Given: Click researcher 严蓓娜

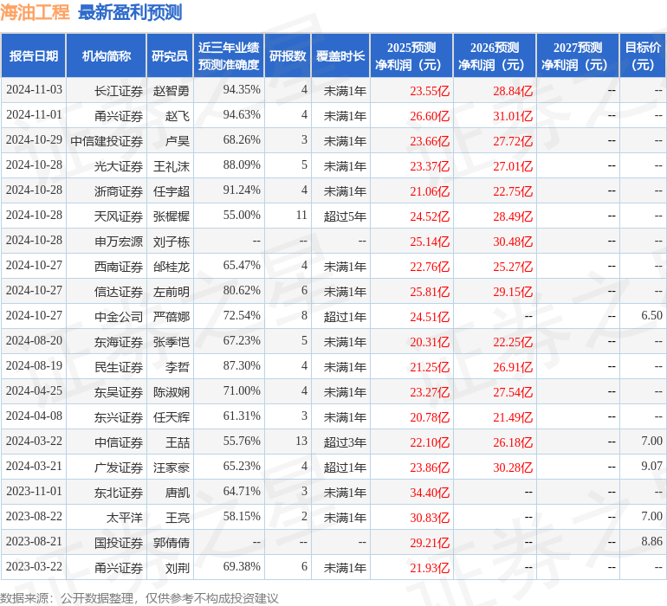Looking at the screenshot, I should pyautogui.click(x=171, y=316).
